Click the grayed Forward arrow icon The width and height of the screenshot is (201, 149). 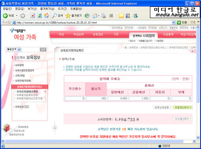point(23,16)
